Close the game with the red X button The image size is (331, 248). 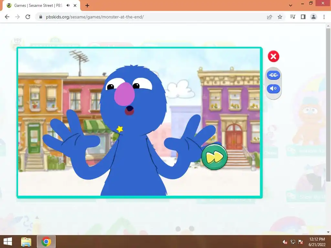(273, 56)
